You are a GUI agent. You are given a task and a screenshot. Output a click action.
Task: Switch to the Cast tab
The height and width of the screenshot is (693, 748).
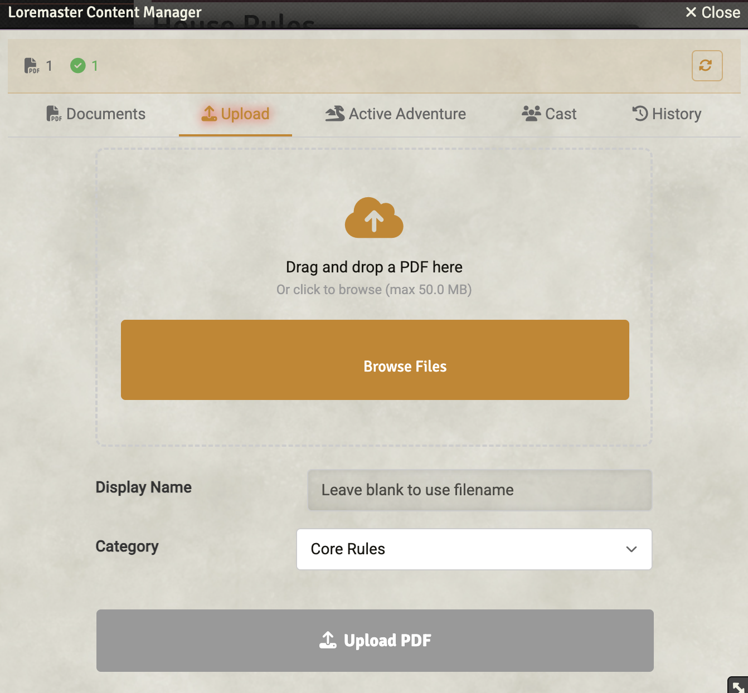click(548, 114)
